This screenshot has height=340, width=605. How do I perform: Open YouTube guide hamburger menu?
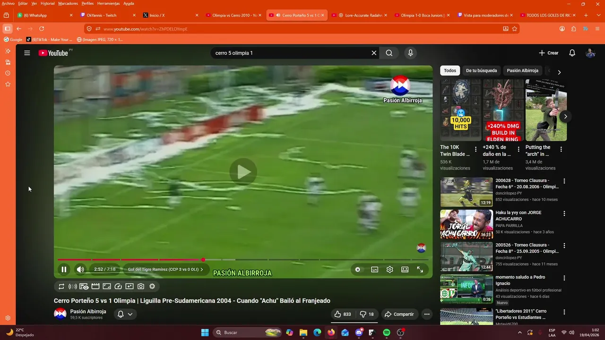(27, 53)
